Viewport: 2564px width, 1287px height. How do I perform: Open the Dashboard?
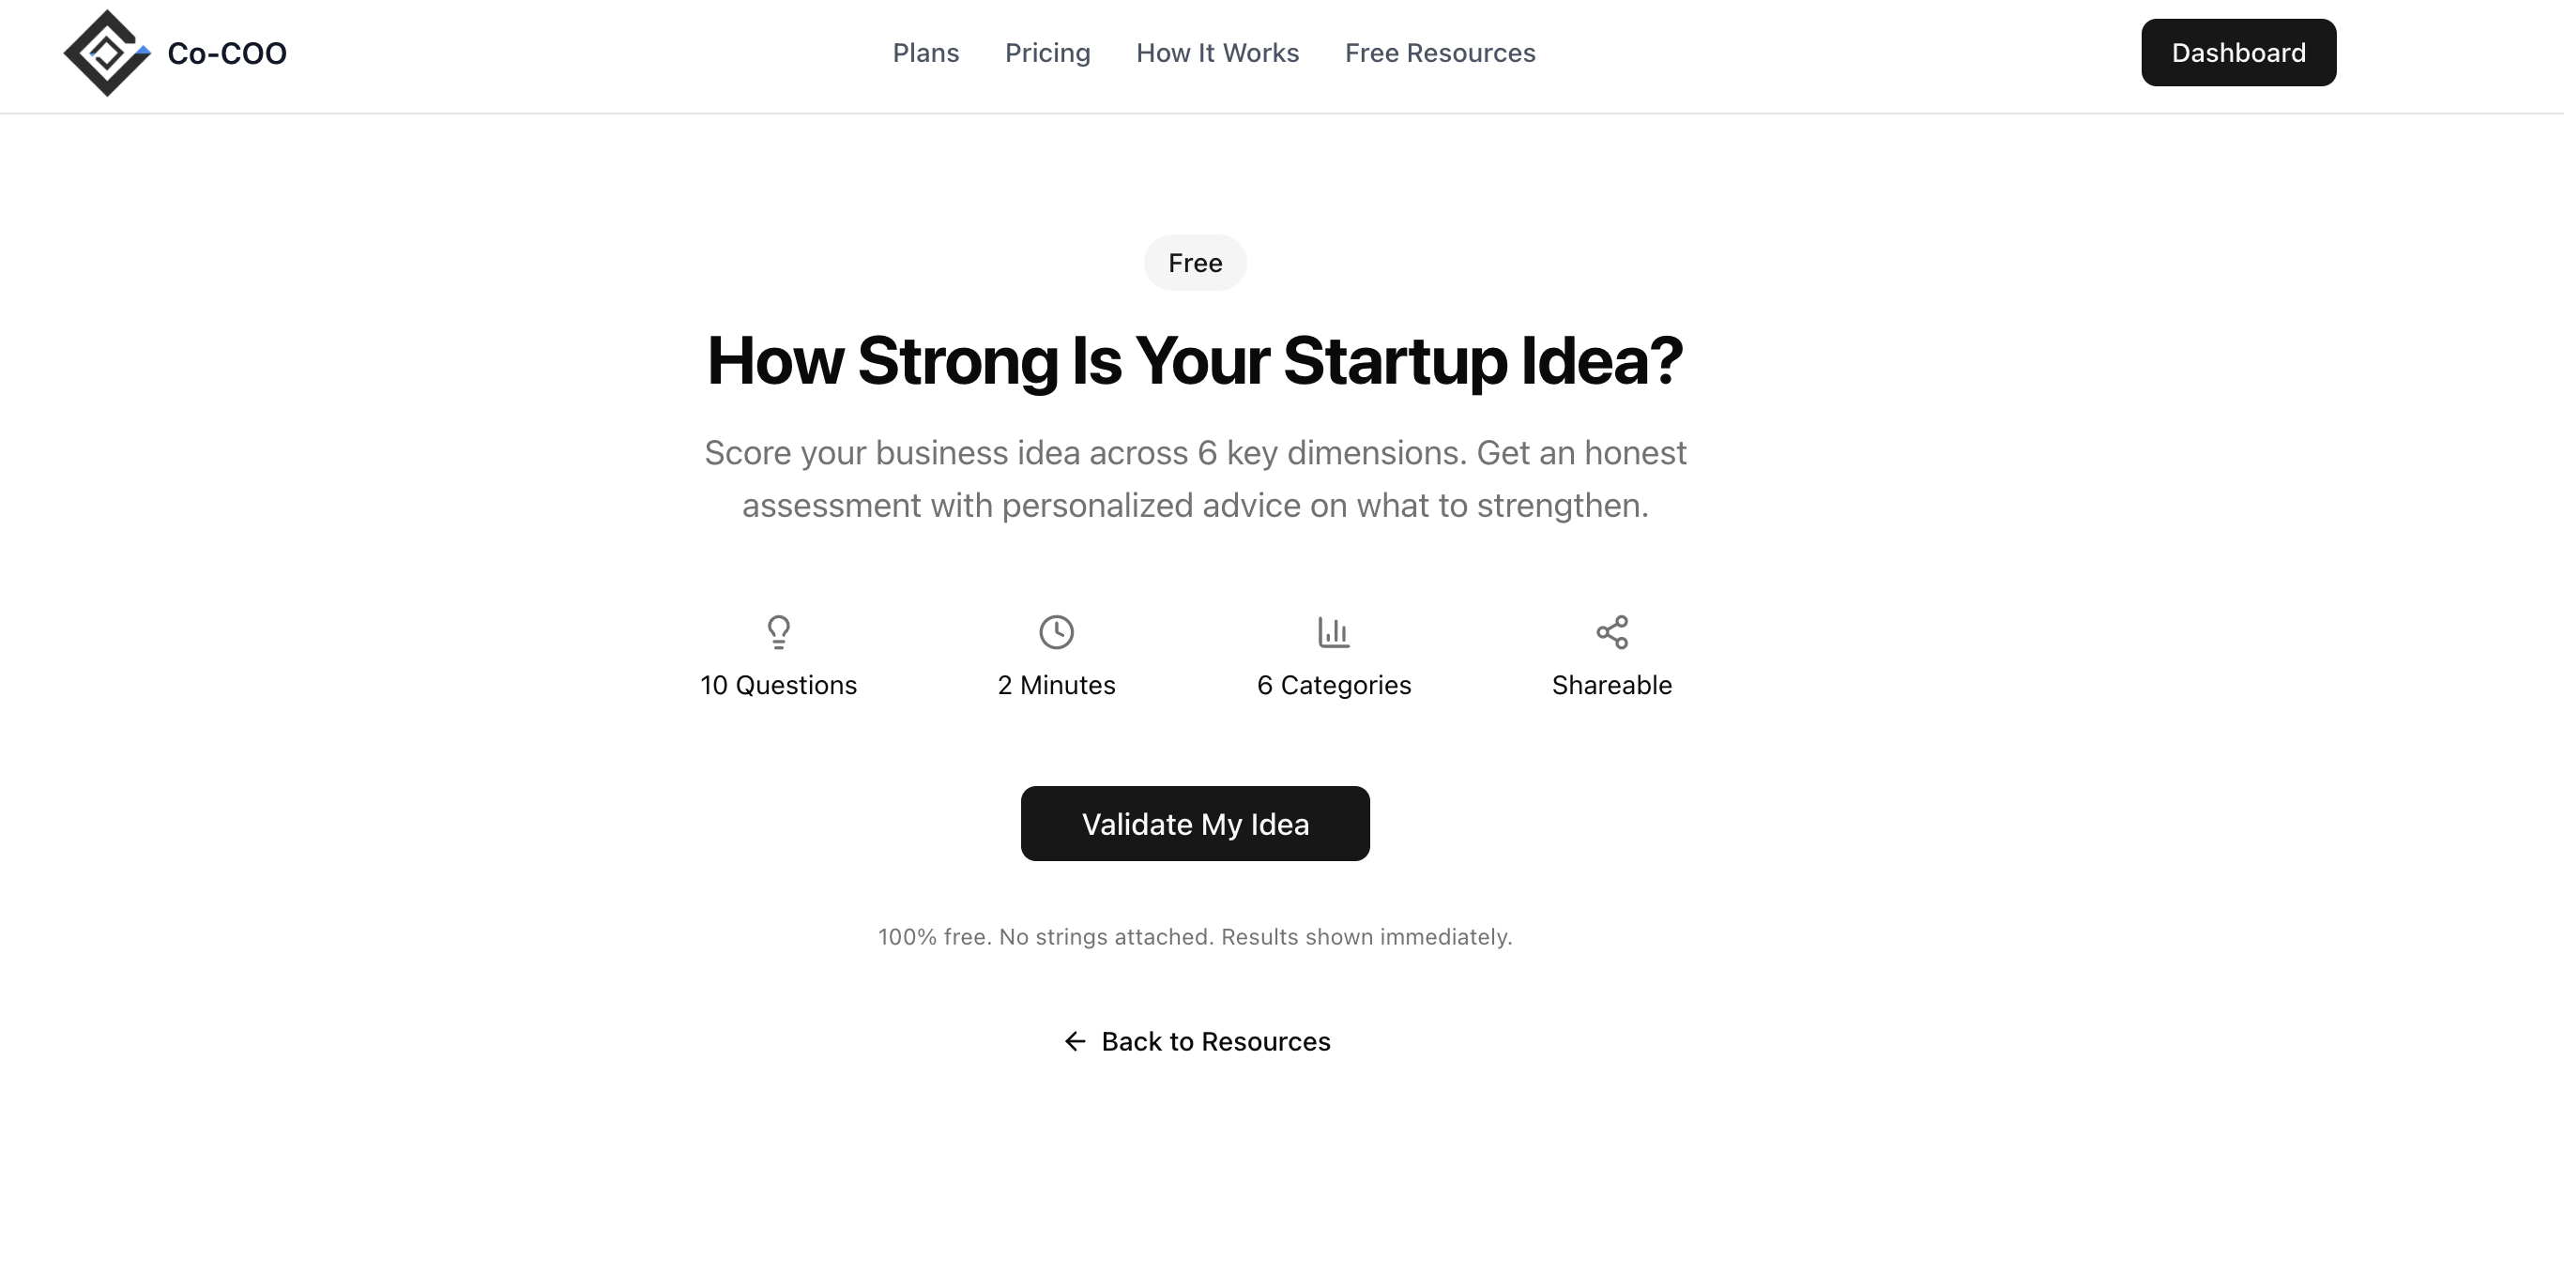2237,52
